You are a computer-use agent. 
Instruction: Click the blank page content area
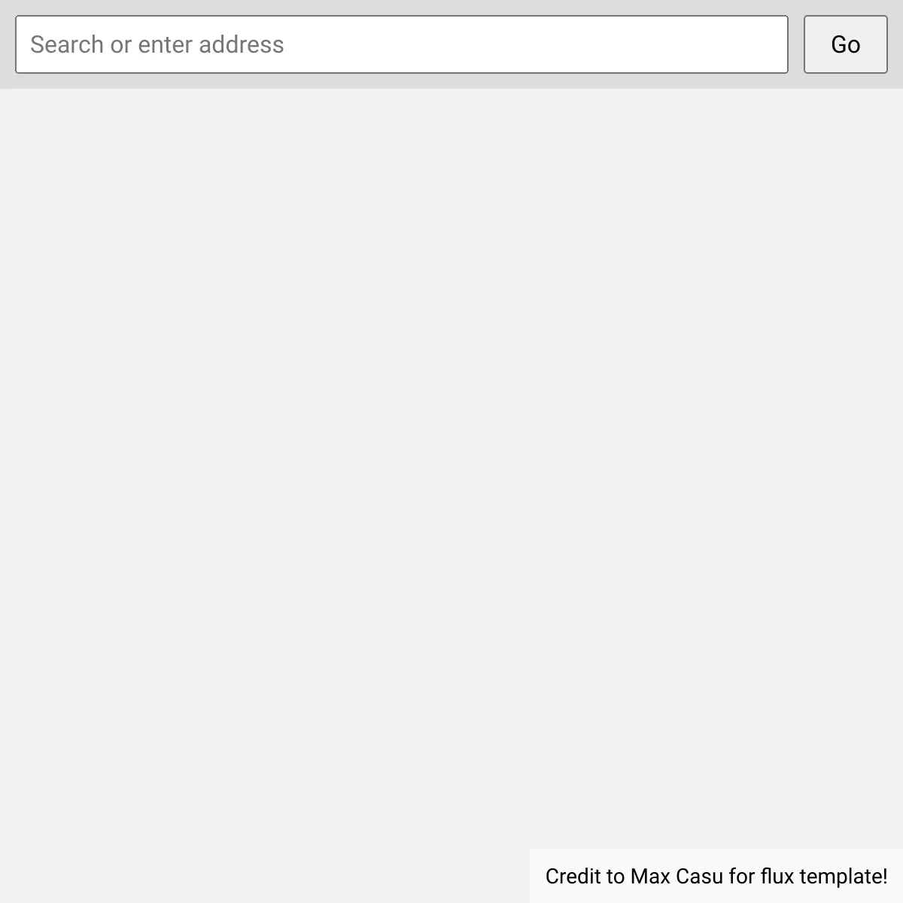click(451, 467)
